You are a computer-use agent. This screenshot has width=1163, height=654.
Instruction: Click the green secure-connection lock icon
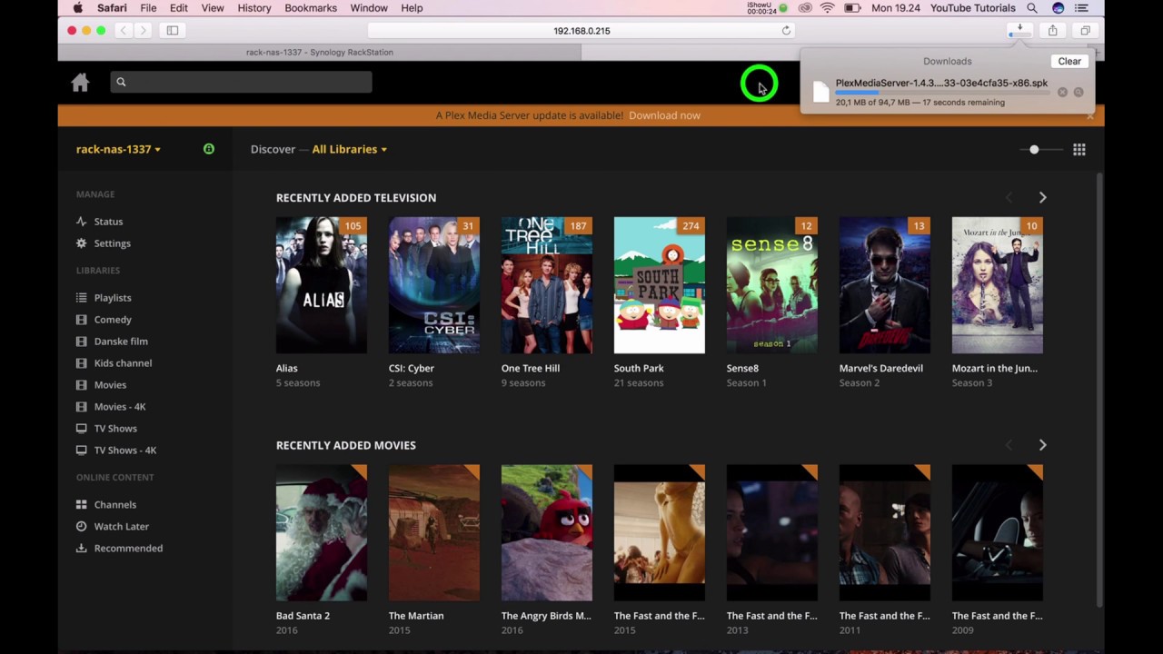(209, 149)
